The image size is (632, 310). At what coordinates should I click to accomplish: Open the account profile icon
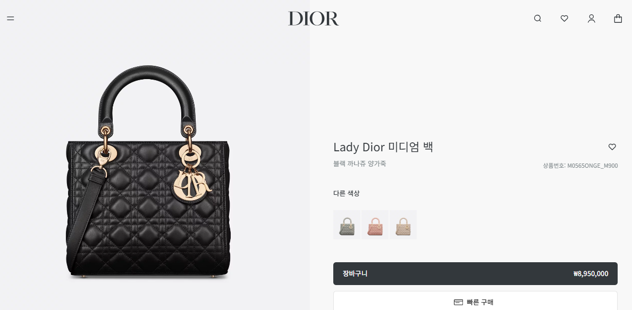591,19
